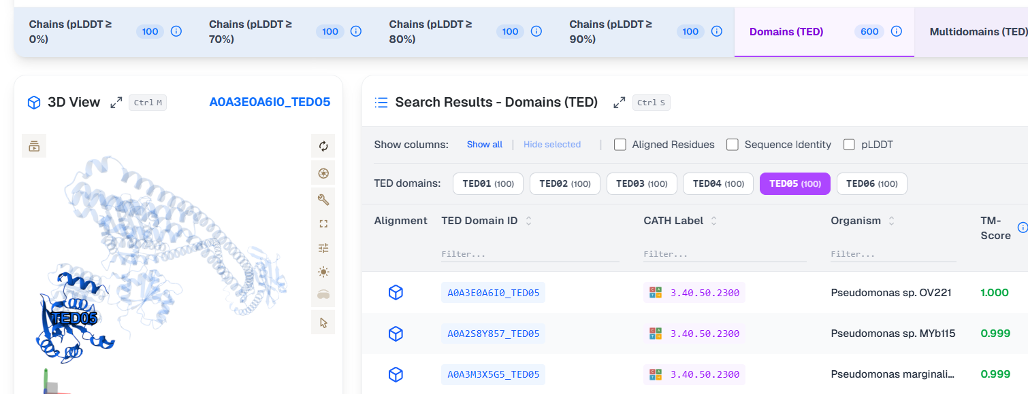Toggle fullscreen brackets icon in 3D viewer
Screen dimensions: 1028x394
323,223
